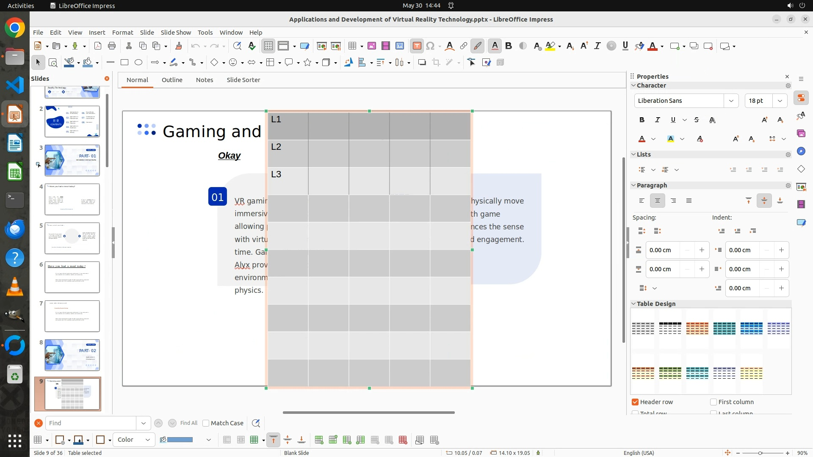The width and height of the screenshot is (813, 457).
Task: Select slide 6 thumbnail in Slides panel
Action: tap(72, 277)
